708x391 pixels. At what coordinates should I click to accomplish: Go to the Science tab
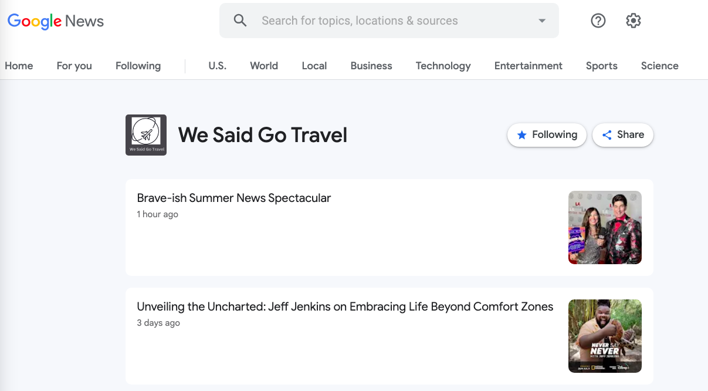(x=660, y=66)
